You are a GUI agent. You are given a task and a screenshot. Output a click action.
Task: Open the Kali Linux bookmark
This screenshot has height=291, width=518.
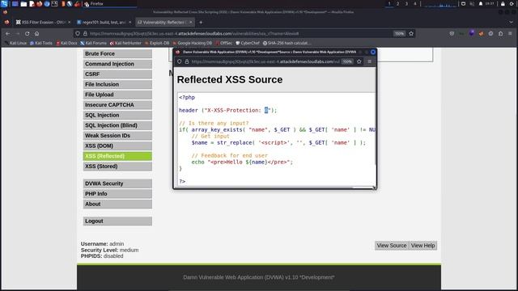coord(15,43)
